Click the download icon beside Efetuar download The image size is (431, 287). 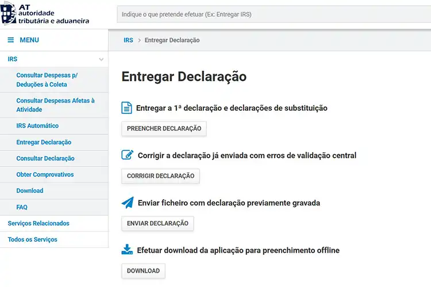127,249
